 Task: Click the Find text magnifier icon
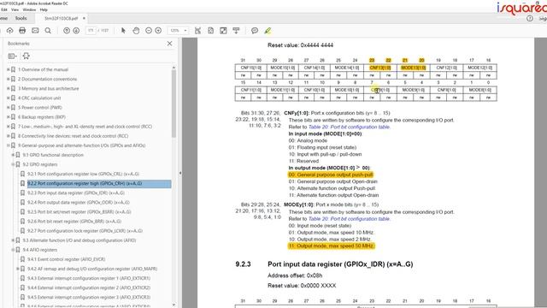click(48, 31)
